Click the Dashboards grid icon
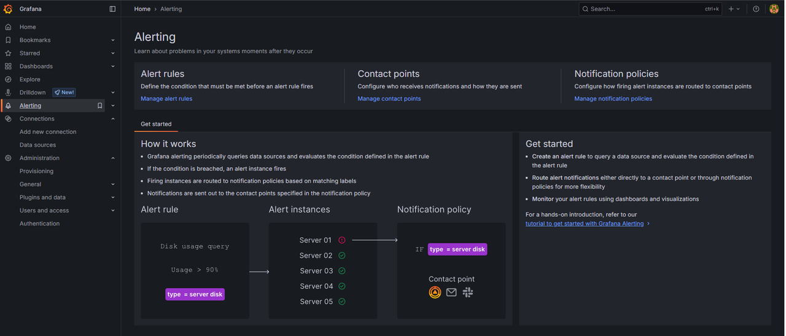 click(8, 66)
